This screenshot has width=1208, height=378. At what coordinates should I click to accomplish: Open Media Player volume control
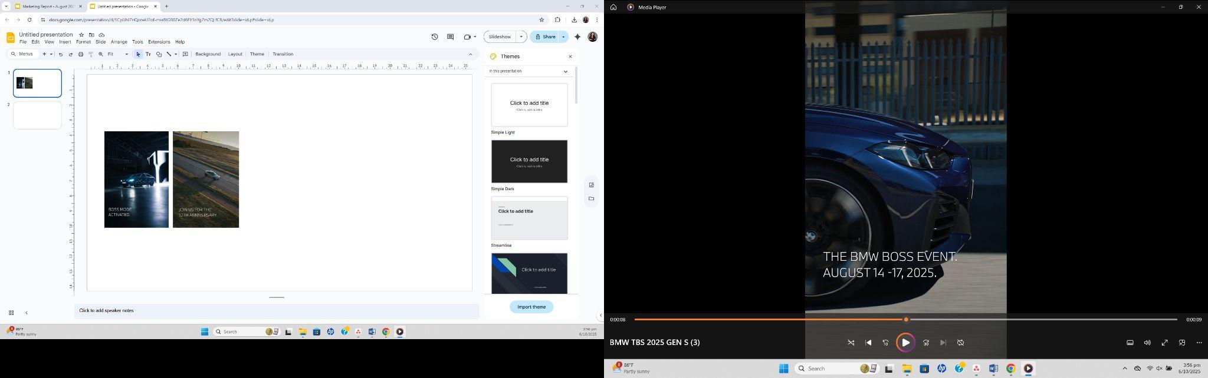tap(1147, 343)
